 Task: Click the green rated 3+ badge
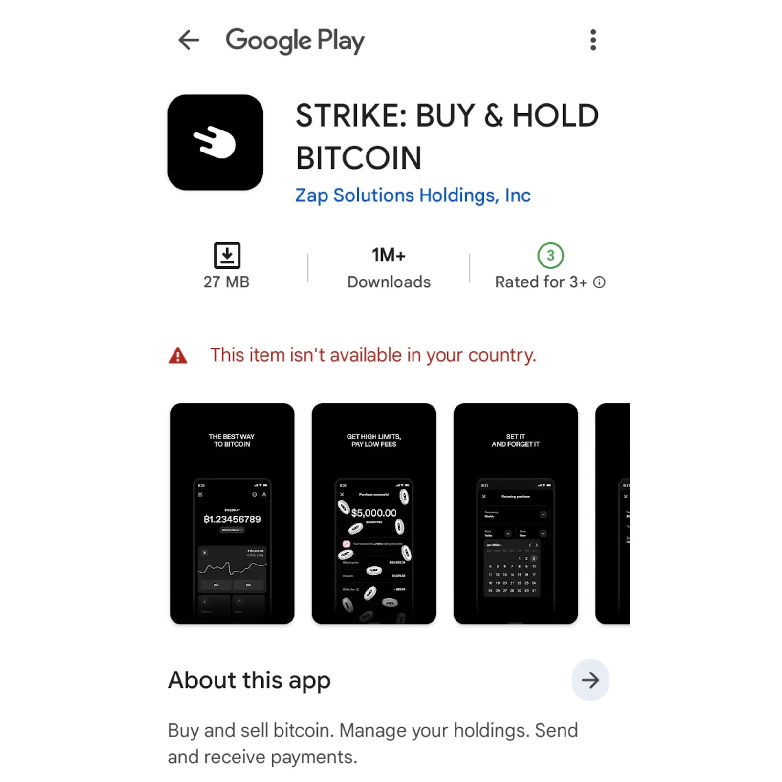coord(550,255)
